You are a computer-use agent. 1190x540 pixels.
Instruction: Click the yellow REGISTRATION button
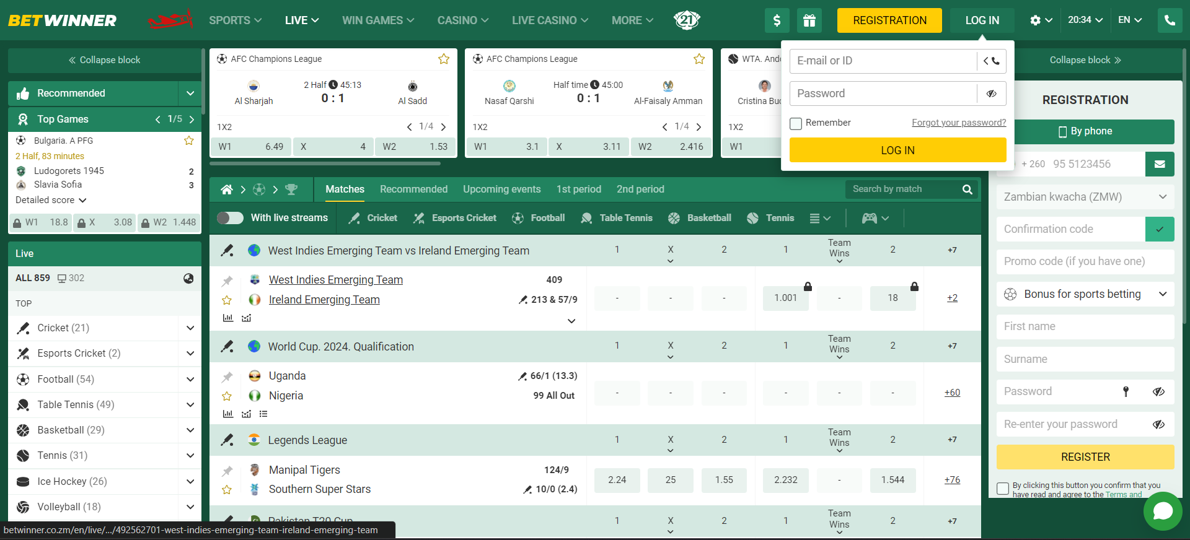[889, 20]
